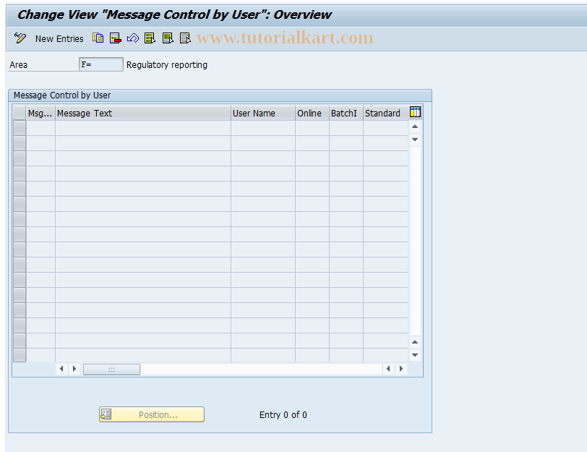The height and width of the screenshot is (452, 587).
Task: Click the left horizontal scroll-left arrow
Action: pyautogui.click(x=61, y=369)
